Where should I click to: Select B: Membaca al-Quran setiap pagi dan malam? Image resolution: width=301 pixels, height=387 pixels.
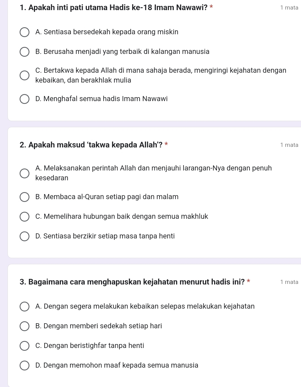tap(25, 197)
